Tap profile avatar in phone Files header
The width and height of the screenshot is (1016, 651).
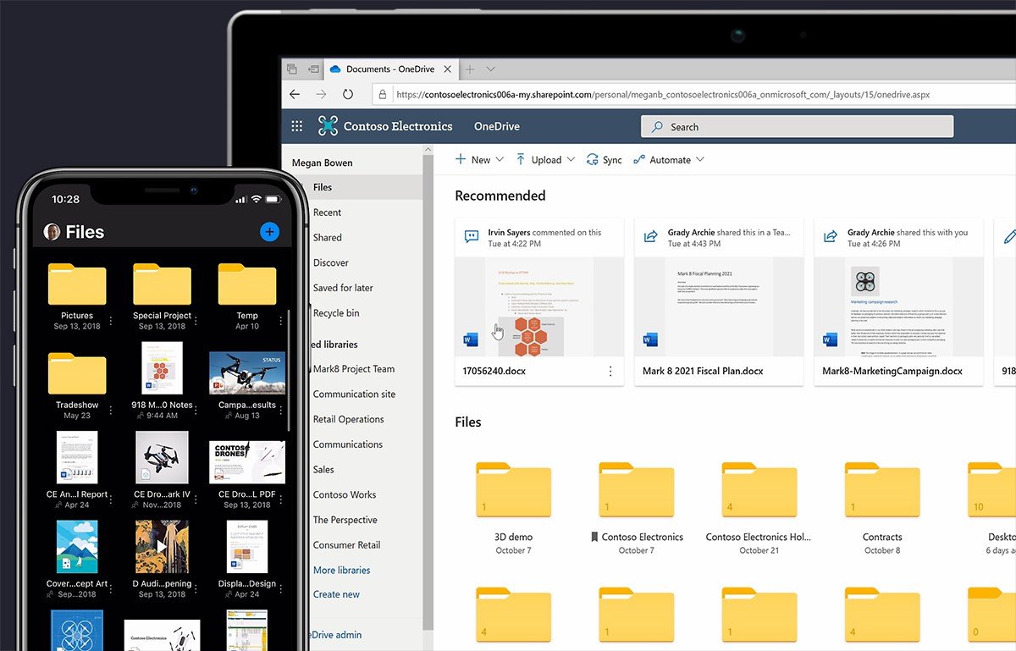[x=52, y=232]
